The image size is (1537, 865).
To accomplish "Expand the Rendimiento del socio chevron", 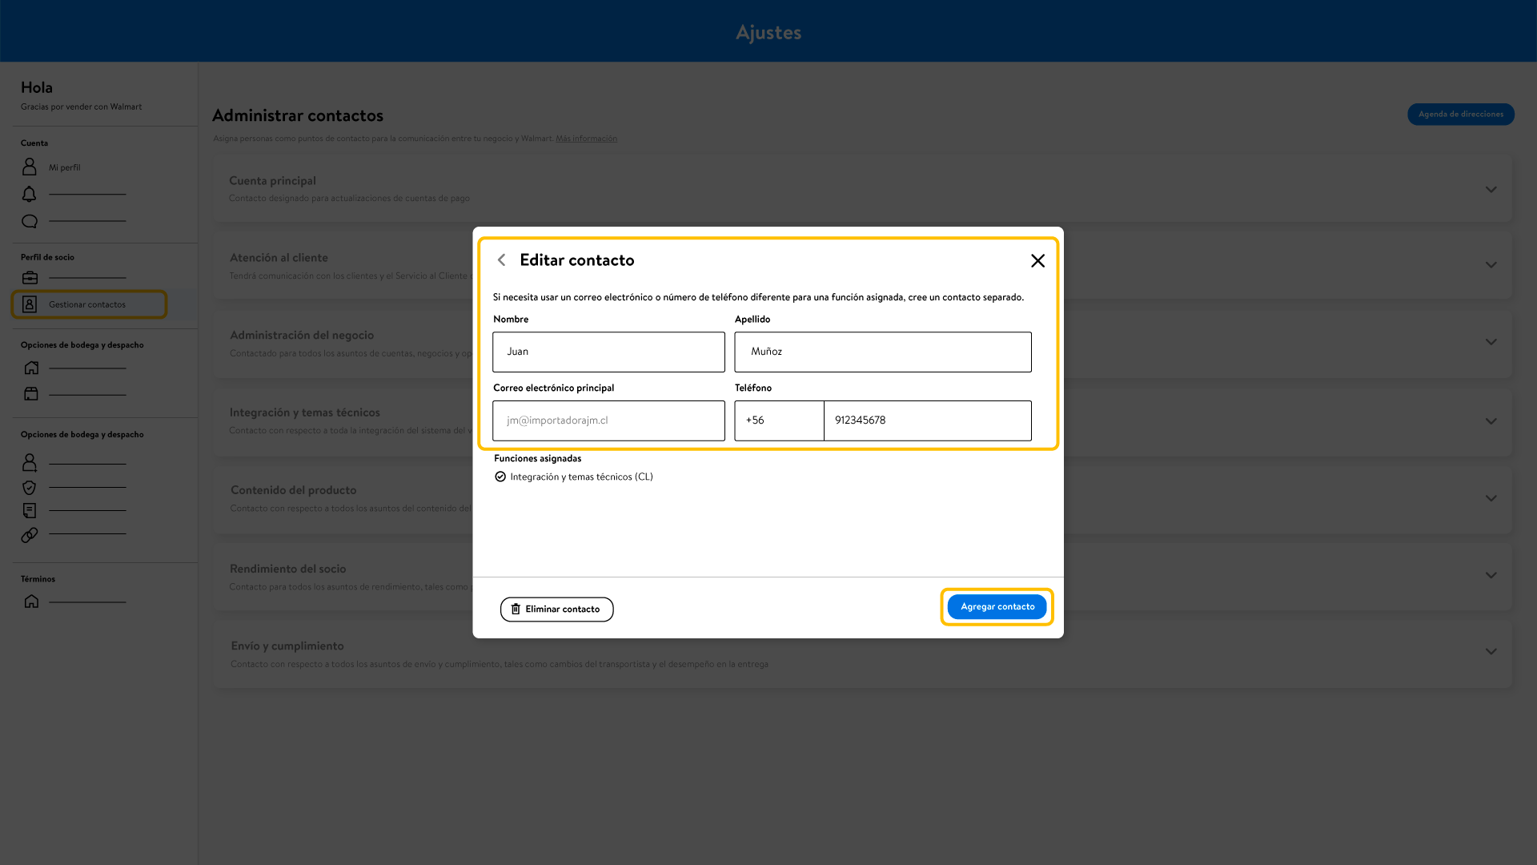I will 1491,575.
